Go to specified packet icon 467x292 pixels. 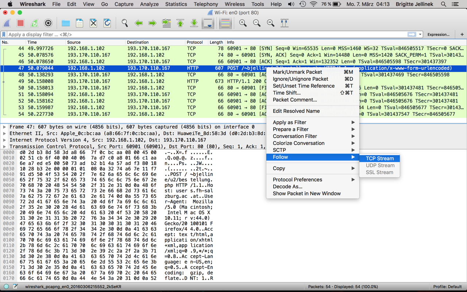(166, 23)
